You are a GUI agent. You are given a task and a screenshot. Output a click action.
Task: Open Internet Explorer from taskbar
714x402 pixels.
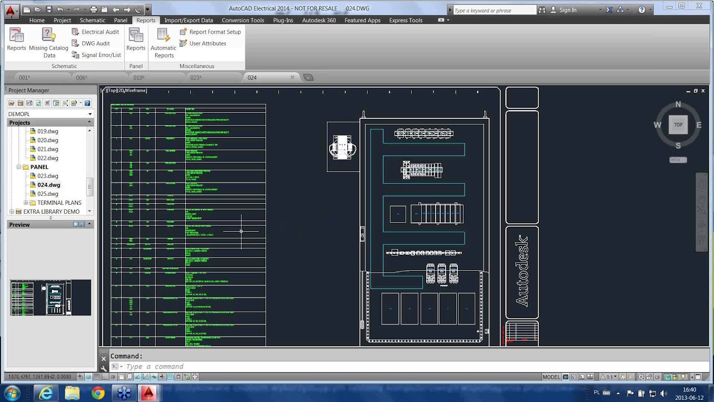pyautogui.click(x=47, y=393)
